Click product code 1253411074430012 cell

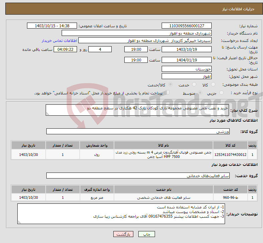tap(230, 154)
